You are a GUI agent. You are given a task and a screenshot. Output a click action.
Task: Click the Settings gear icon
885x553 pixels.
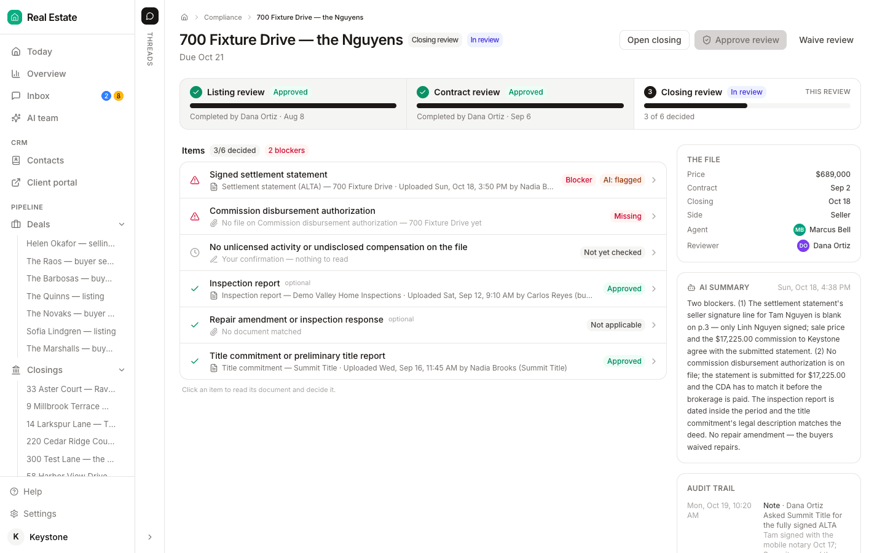pyautogui.click(x=14, y=514)
